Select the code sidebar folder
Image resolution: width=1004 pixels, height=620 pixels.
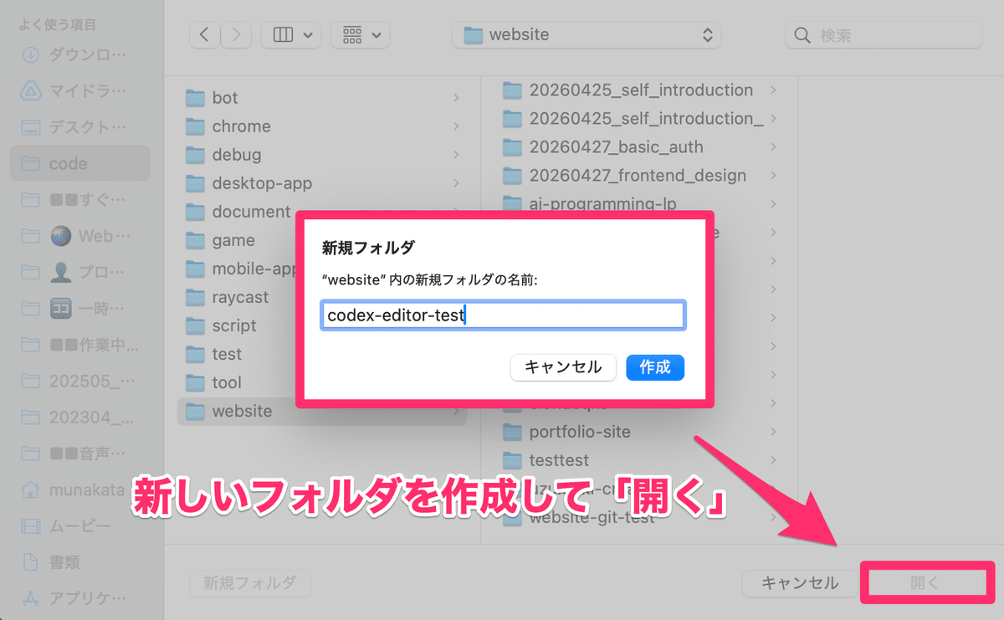tap(79, 164)
